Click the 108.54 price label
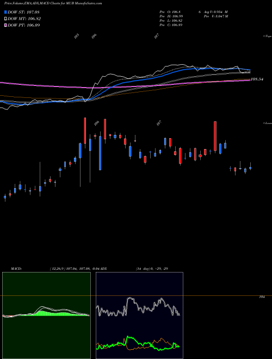The width and height of the screenshot is (272, 359). 257,79
